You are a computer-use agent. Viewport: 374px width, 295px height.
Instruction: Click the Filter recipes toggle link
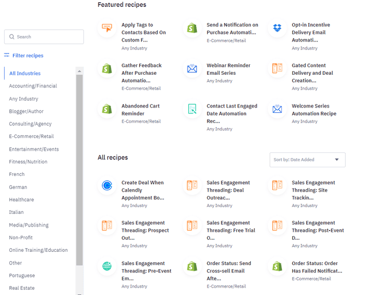point(24,56)
